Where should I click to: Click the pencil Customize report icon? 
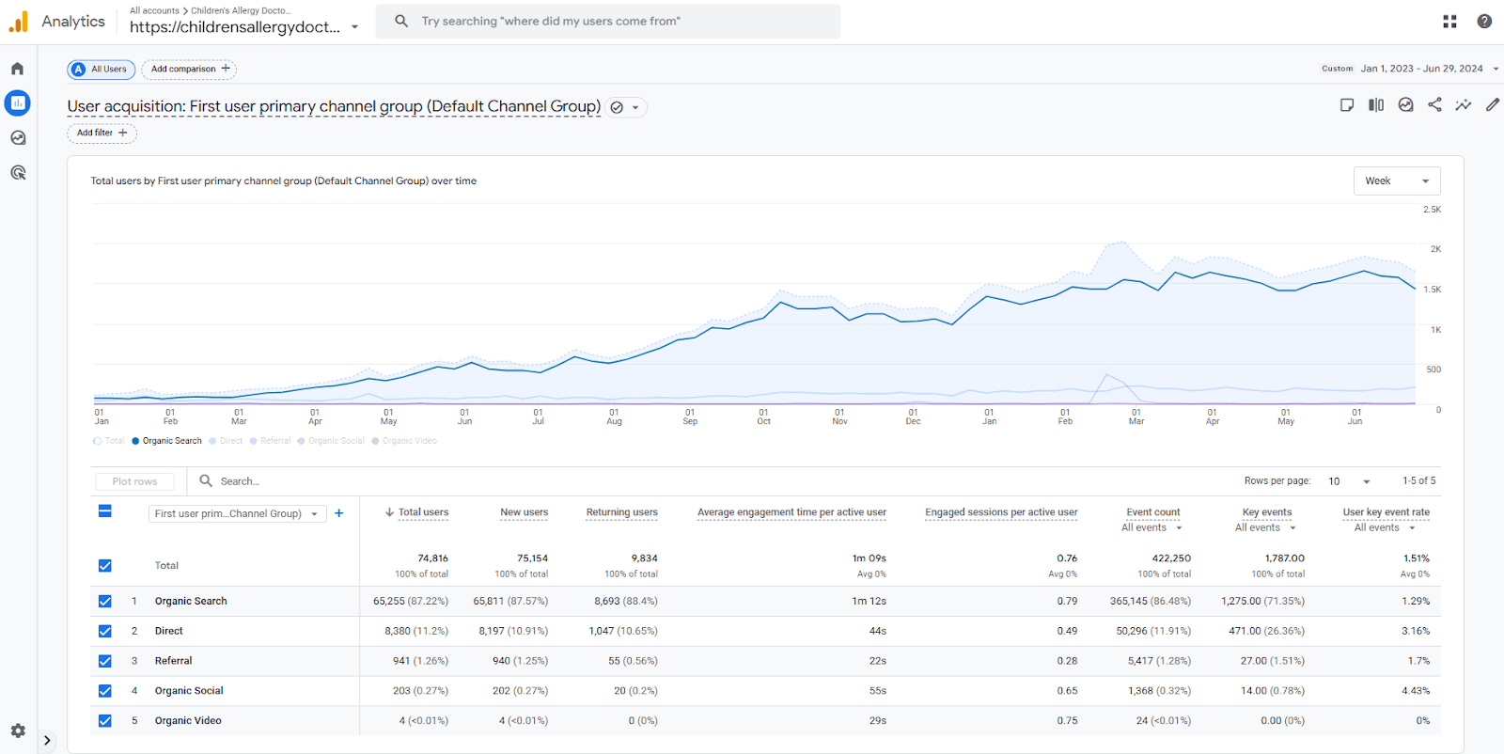click(x=1493, y=105)
